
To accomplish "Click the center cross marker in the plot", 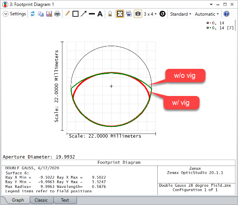I will click(x=111, y=86).
